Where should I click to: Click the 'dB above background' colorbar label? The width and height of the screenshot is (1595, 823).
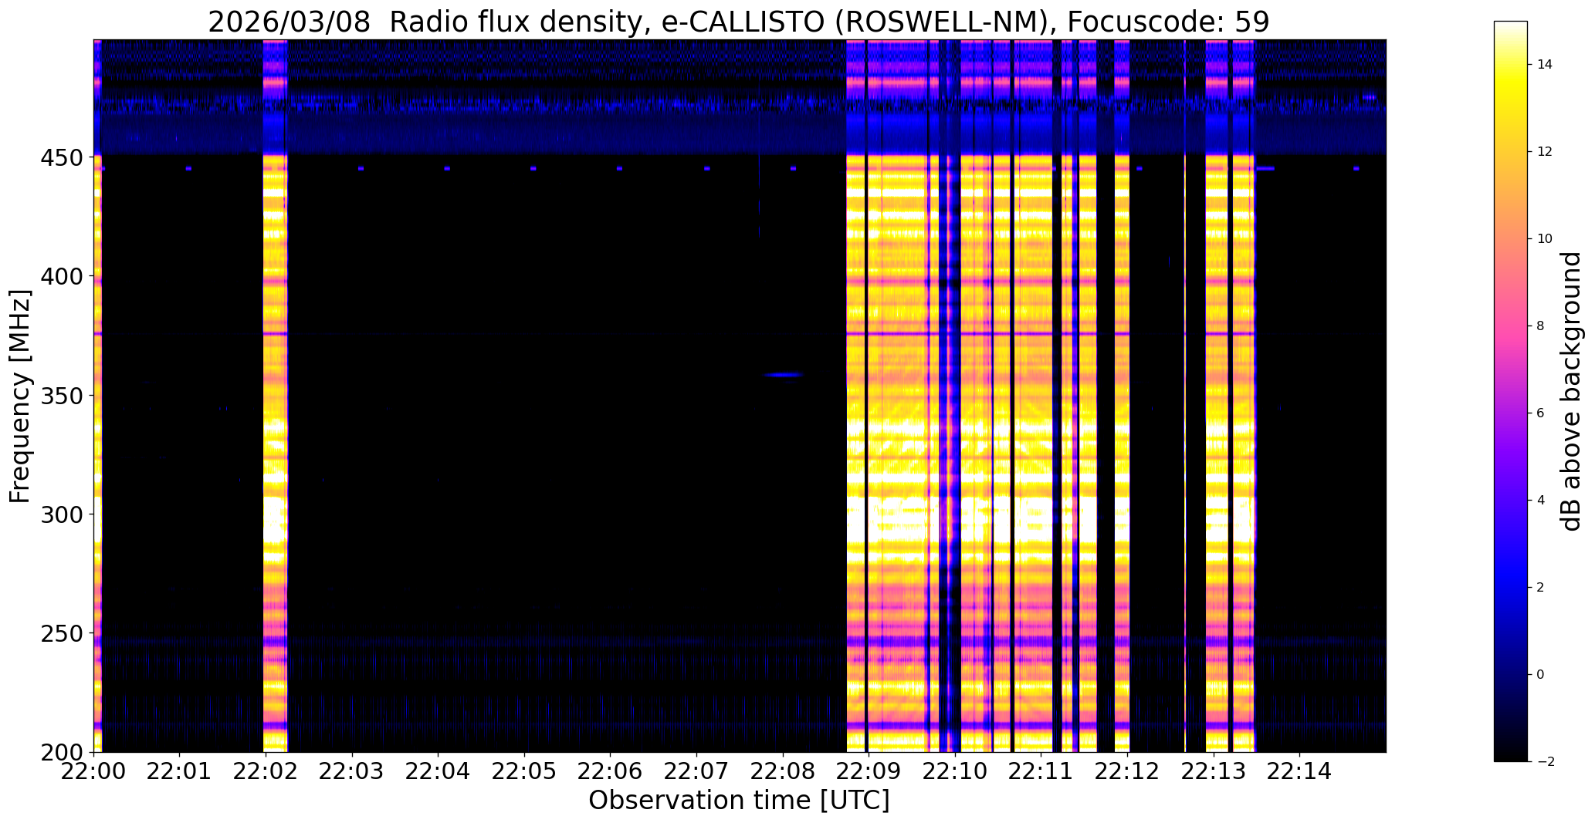coord(1571,391)
